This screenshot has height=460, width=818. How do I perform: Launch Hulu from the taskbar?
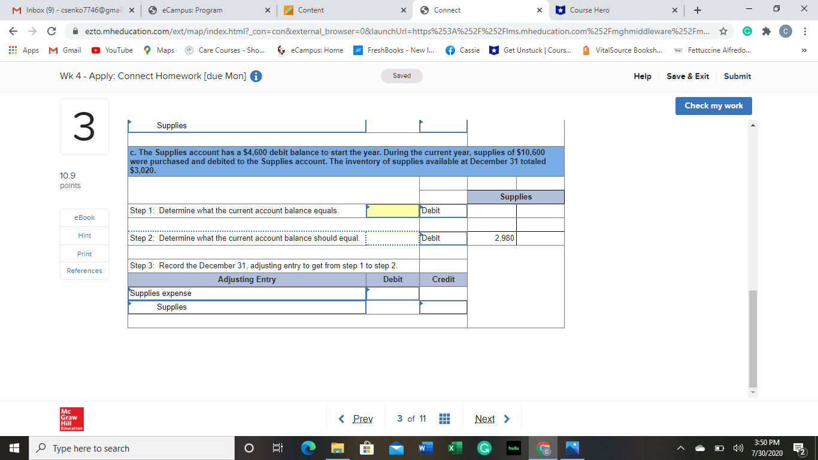[514, 447]
